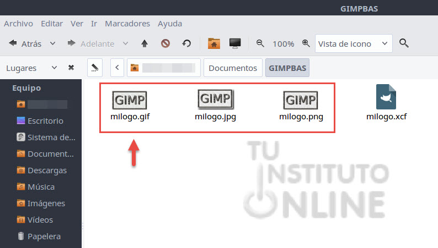The width and height of the screenshot is (438, 248).
Task: Open Descargas in the sidebar
Action: [42, 170]
